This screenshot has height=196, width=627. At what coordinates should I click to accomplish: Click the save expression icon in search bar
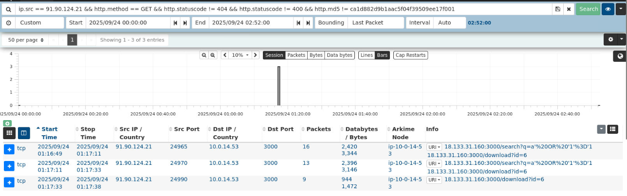(x=557, y=9)
